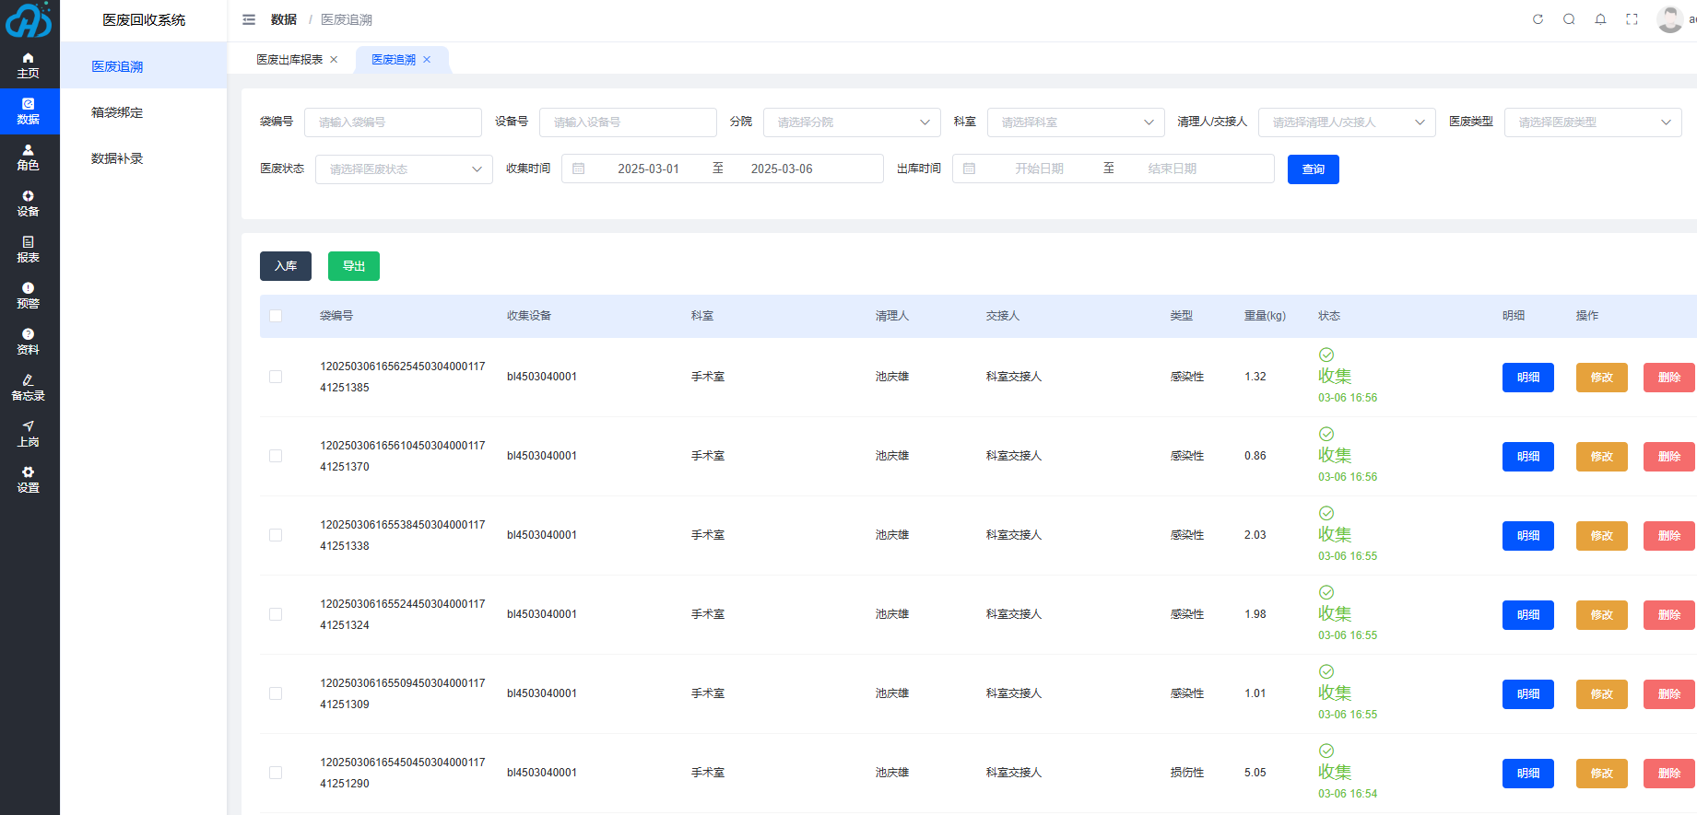Select the checkbox for the 5.05 kg row
This screenshot has width=1697, height=815.
tap(276, 773)
